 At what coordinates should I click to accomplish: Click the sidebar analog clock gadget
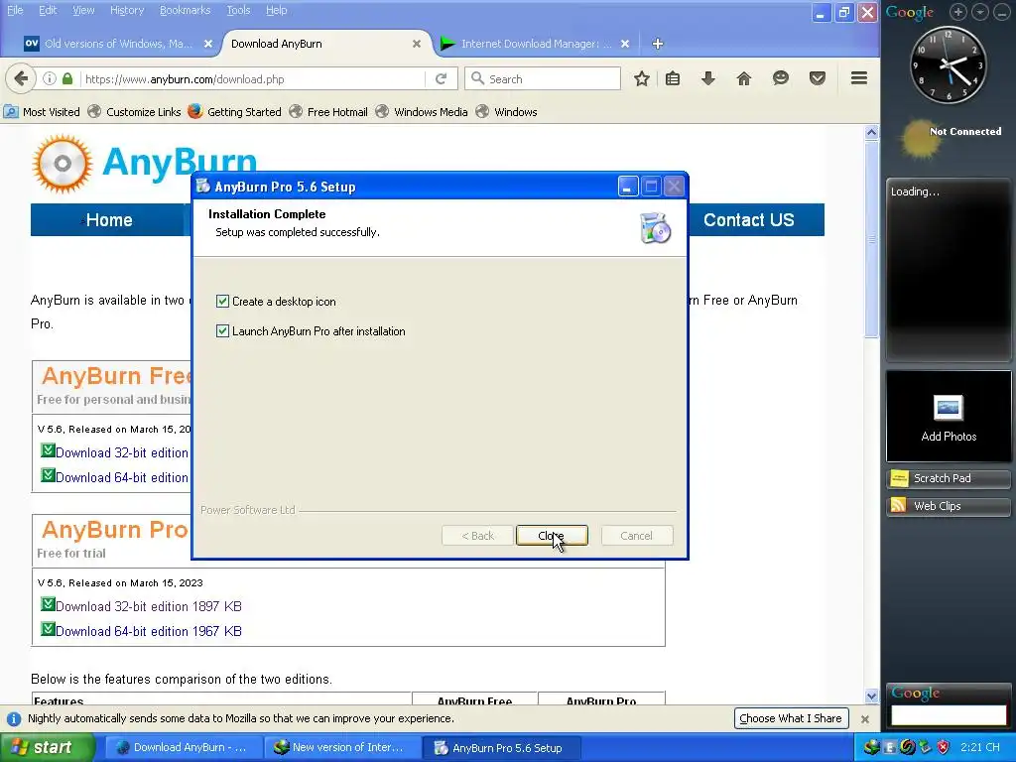pos(949,64)
